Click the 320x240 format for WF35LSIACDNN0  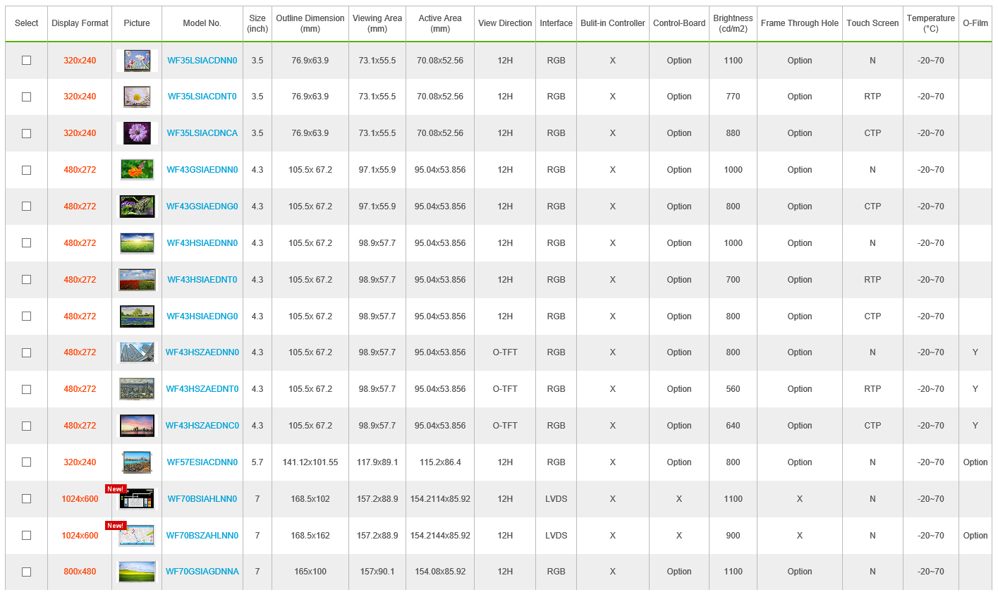click(x=80, y=61)
